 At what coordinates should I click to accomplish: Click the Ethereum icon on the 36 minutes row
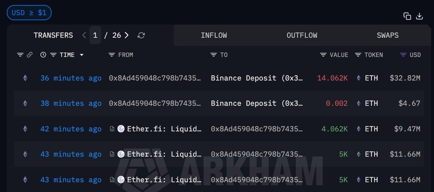click(25, 78)
